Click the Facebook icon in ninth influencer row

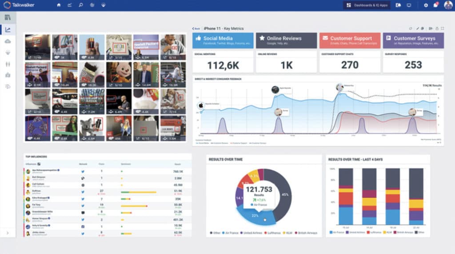coord(83,226)
